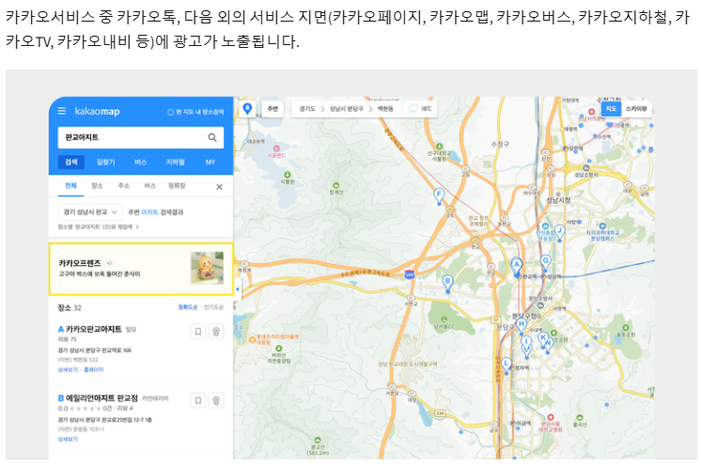701x464 pixels.
Task: Select map marker G
Action: (x=545, y=262)
